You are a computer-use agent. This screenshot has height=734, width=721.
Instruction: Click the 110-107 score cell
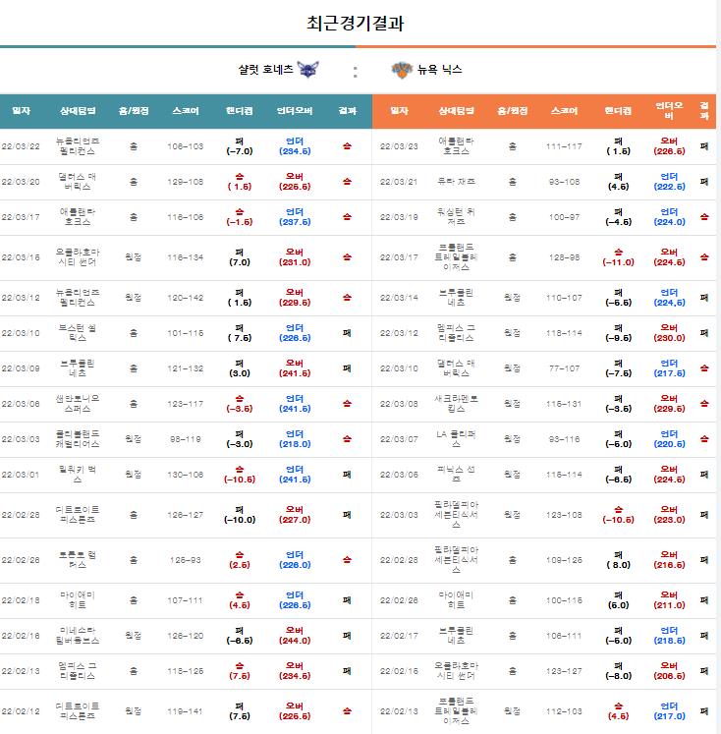click(x=564, y=298)
